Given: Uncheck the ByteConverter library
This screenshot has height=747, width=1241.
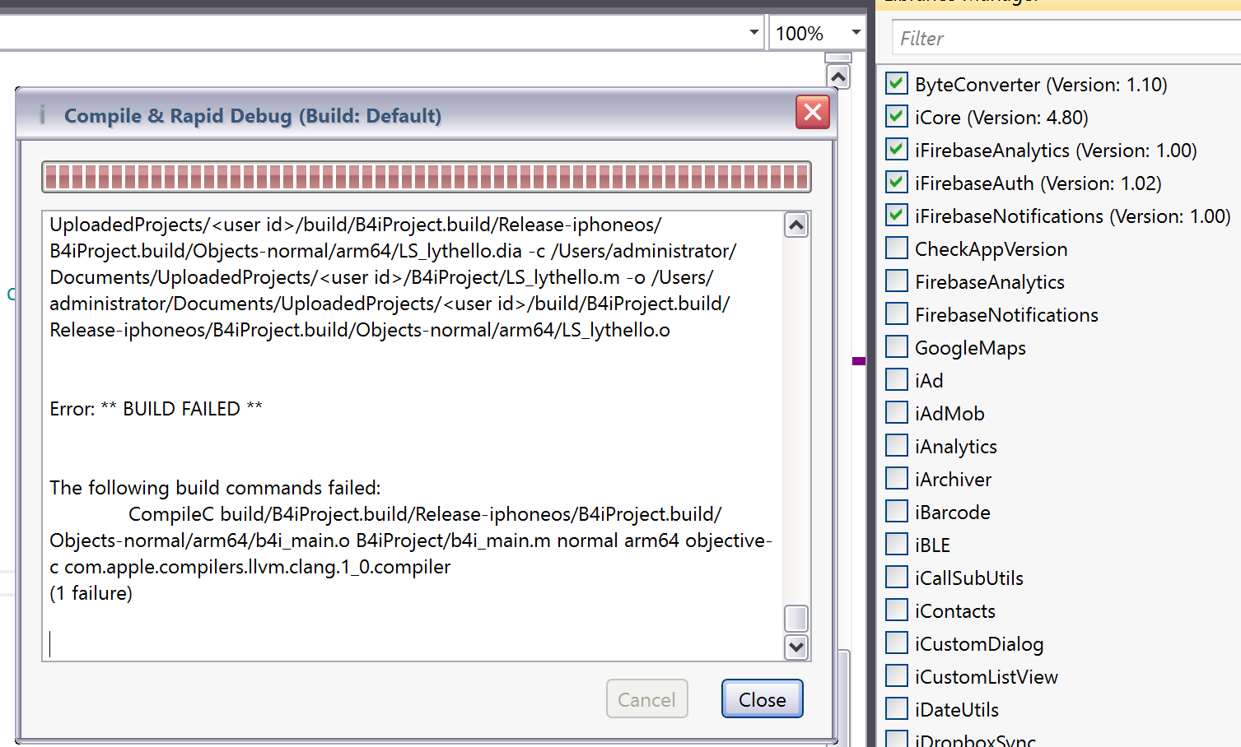Looking at the screenshot, I should [x=897, y=84].
